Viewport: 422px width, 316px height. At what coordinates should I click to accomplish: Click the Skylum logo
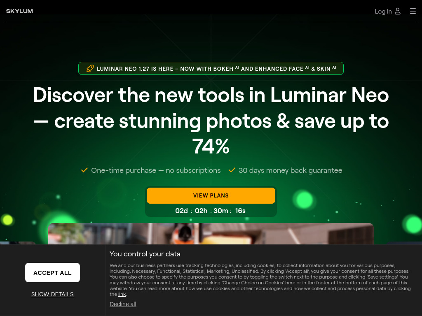(x=19, y=11)
